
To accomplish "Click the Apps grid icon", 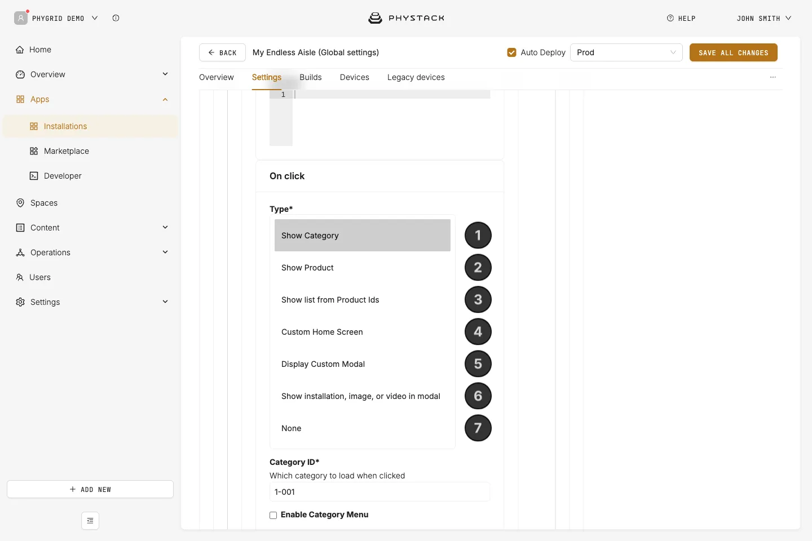I will (x=20, y=99).
